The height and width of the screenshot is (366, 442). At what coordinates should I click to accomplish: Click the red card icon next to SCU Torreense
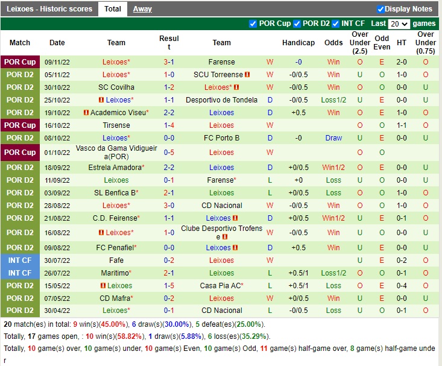point(247,75)
